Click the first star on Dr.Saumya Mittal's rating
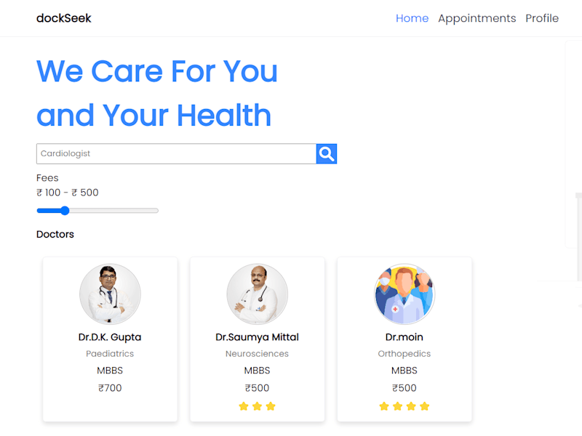582x436 pixels. coord(244,406)
